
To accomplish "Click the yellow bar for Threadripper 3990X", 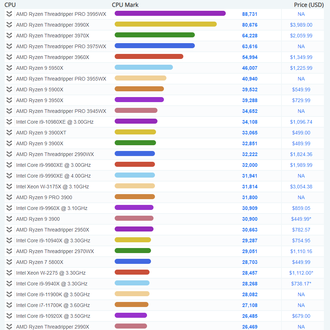I will pos(166,24).
